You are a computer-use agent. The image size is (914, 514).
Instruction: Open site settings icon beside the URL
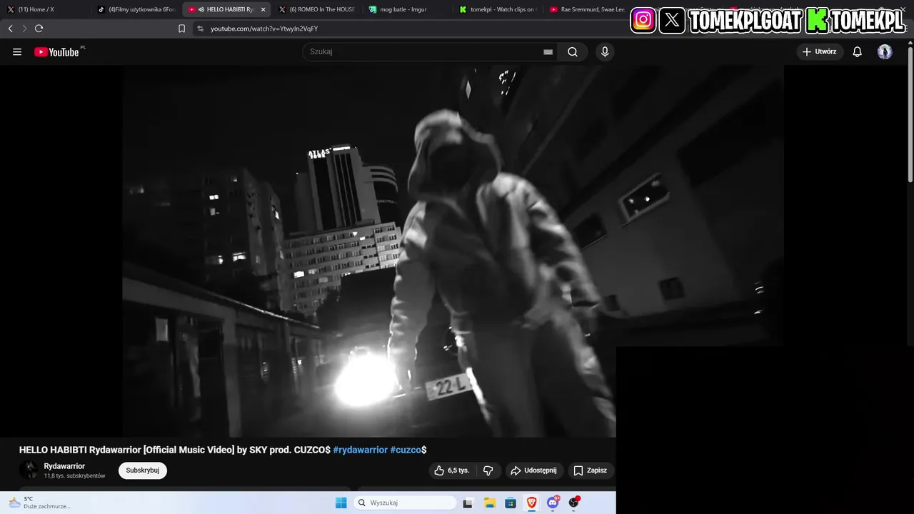click(200, 29)
